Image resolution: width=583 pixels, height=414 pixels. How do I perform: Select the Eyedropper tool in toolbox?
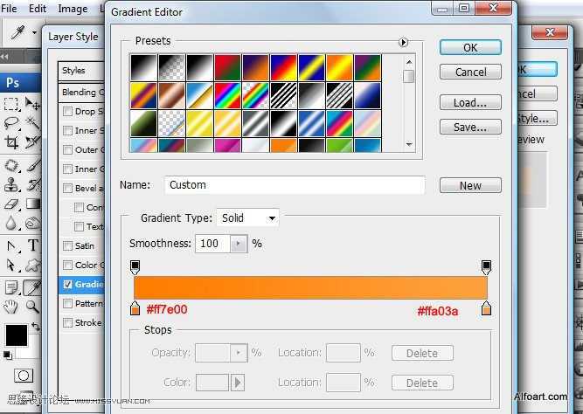coord(32,287)
